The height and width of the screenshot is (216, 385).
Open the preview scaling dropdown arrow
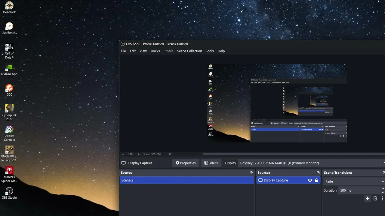click(x=170, y=154)
